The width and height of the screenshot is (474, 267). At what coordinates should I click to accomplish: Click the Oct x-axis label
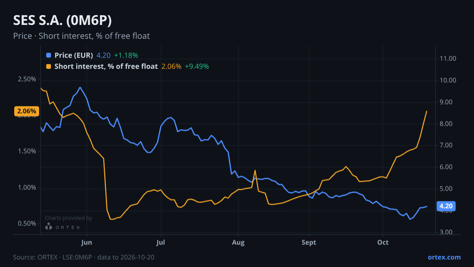click(383, 242)
